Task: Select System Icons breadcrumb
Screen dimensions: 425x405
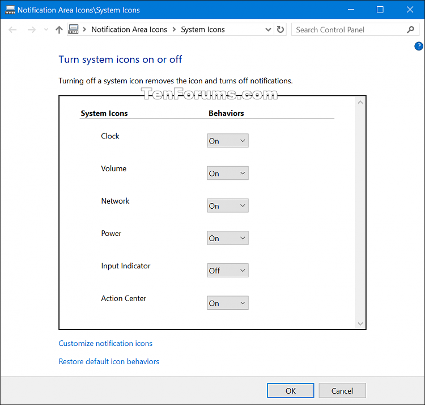Action: [203, 29]
